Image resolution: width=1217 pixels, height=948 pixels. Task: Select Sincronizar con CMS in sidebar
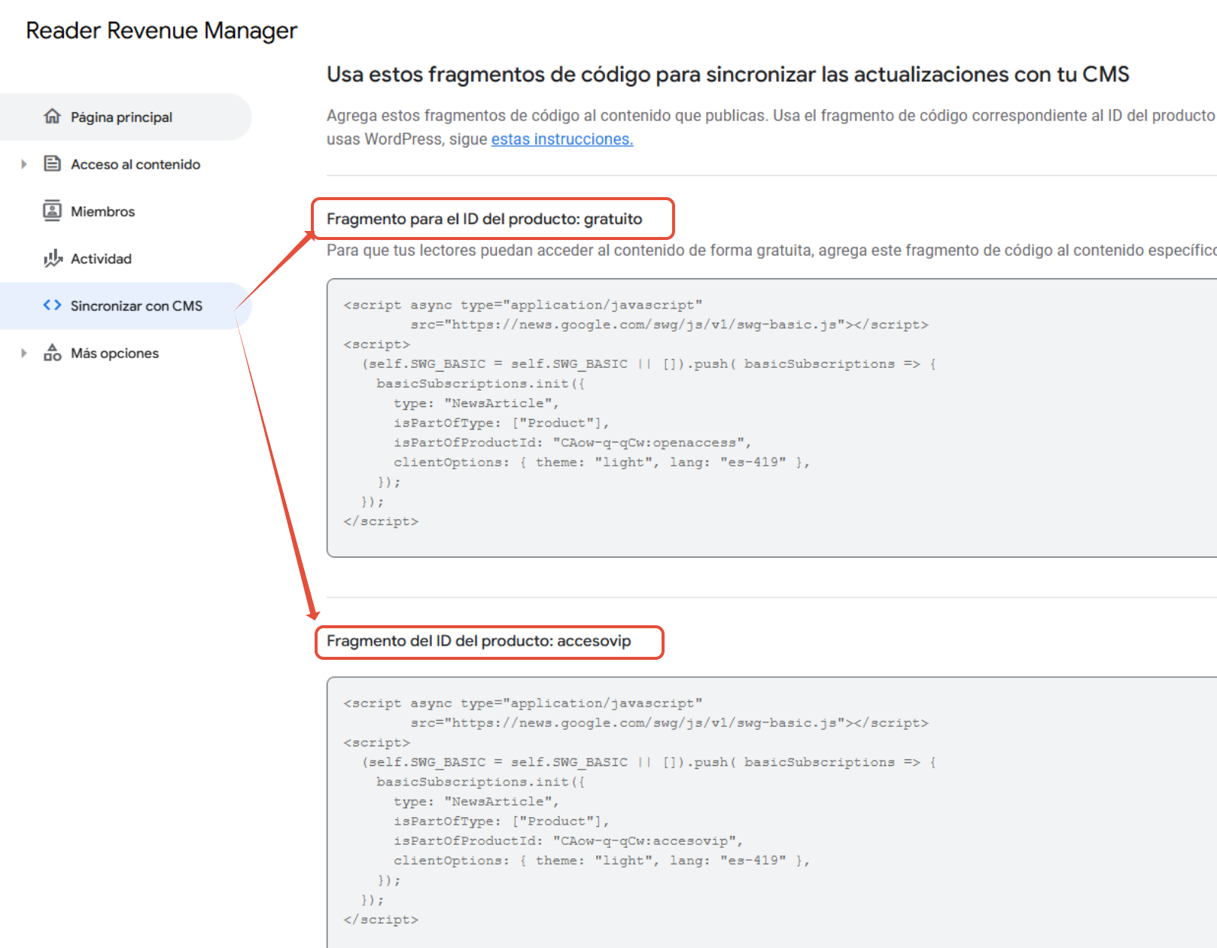pos(126,305)
